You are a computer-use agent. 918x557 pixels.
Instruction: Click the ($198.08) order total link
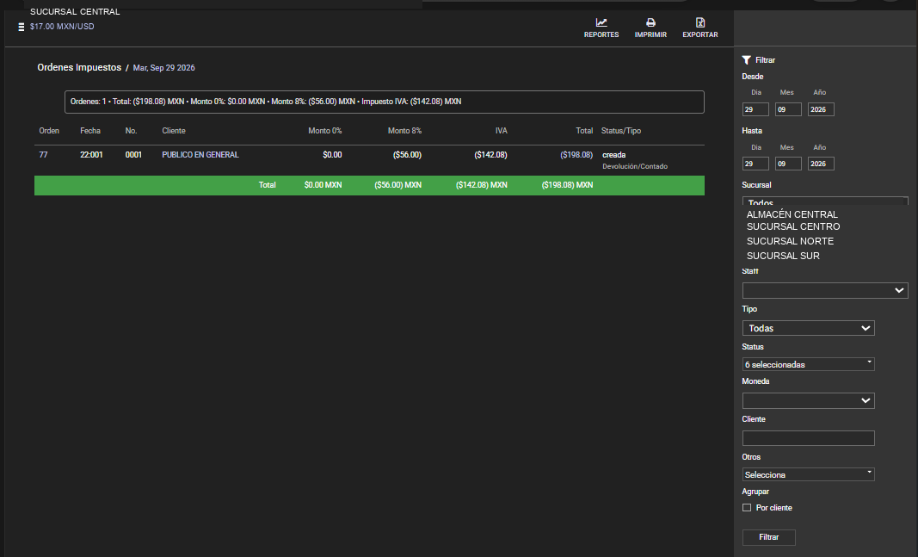click(x=576, y=155)
